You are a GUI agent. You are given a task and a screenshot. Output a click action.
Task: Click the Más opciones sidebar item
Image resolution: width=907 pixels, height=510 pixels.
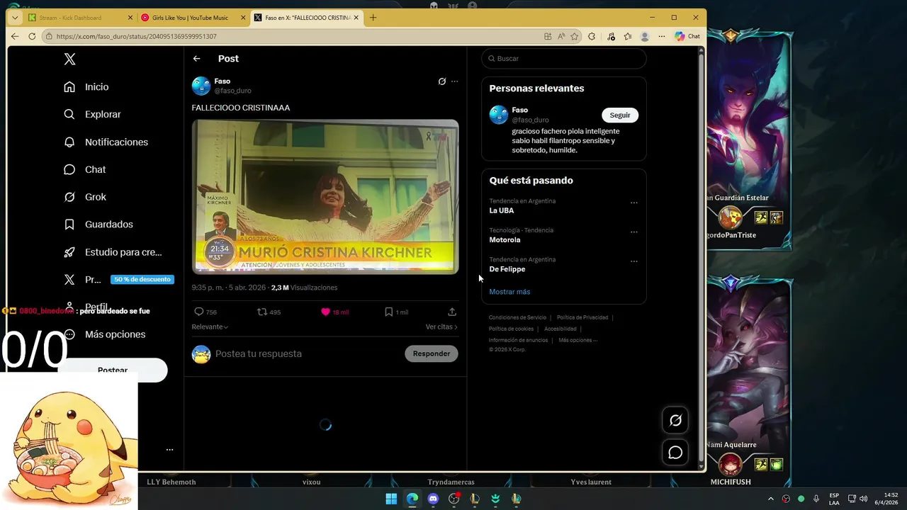pos(104,334)
